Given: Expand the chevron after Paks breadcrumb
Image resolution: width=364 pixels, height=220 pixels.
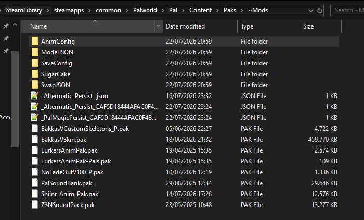Looking at the screenshot, I should [x=242, y=10].
